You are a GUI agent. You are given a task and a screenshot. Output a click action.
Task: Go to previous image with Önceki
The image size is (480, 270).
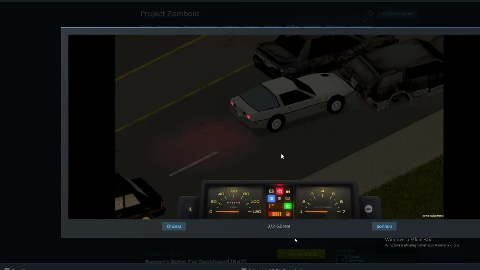click(x=174, y=226)
